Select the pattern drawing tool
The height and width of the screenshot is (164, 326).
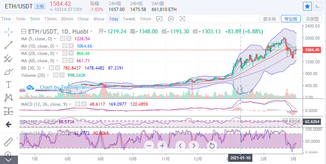point(8,98)
